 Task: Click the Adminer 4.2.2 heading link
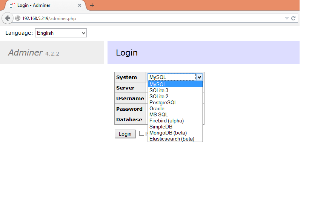point(34,53)
